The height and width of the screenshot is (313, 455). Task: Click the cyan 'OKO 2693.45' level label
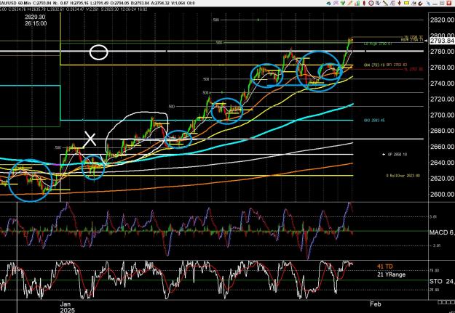click(374, 120)
